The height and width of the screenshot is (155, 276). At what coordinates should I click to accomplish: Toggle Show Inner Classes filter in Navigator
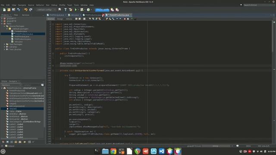coord(20,142)
